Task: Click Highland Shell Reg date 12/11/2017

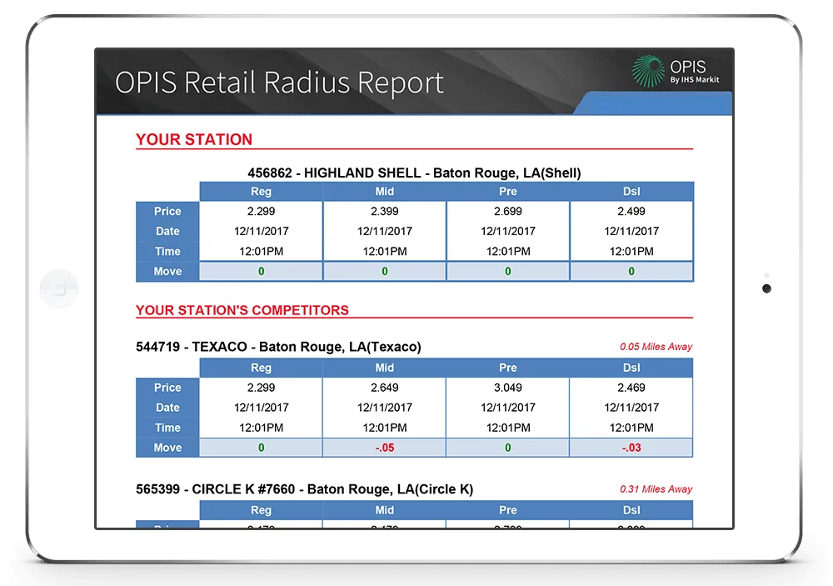Action: point(261,232)
